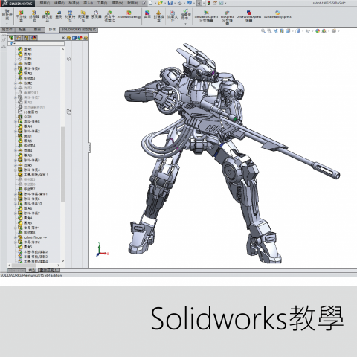The height and width of the screenshot is (357, 357).
Task: Switch to the 配置 command tab
Action: [22, 30]
